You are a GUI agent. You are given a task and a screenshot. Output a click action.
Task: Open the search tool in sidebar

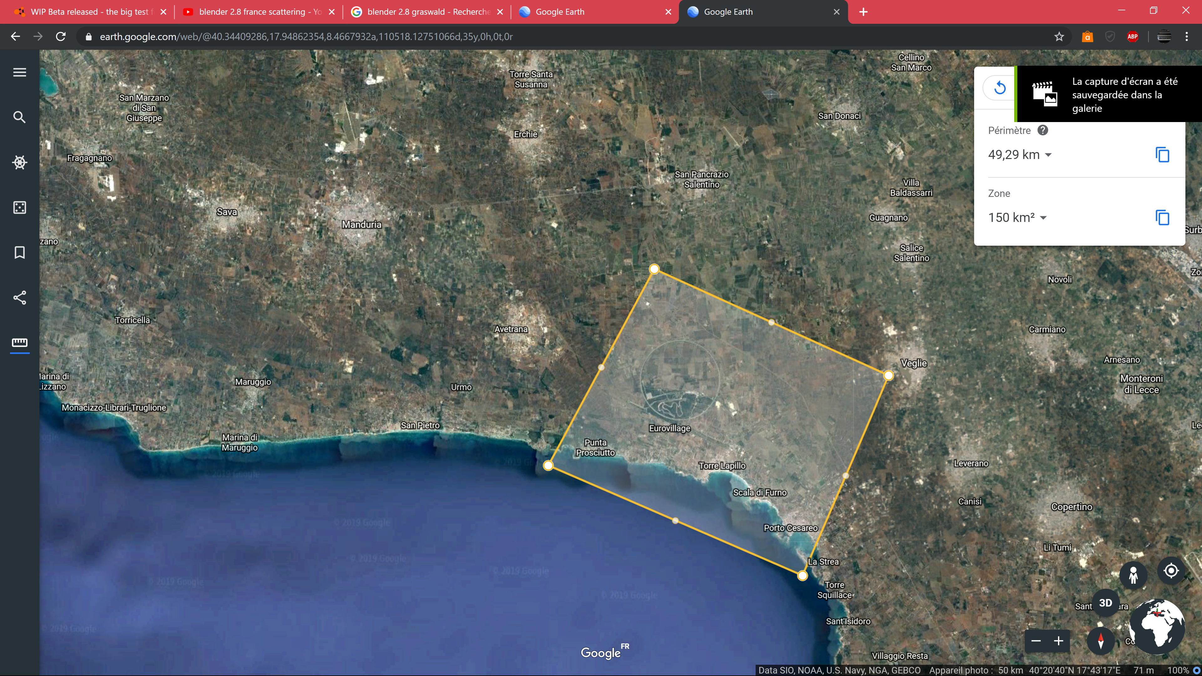click(20, 117)
